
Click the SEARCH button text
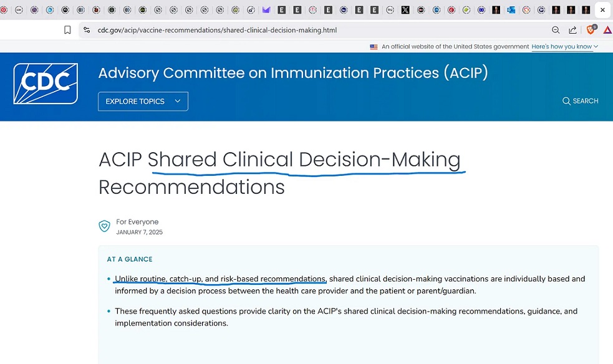(x=585, y=101)
